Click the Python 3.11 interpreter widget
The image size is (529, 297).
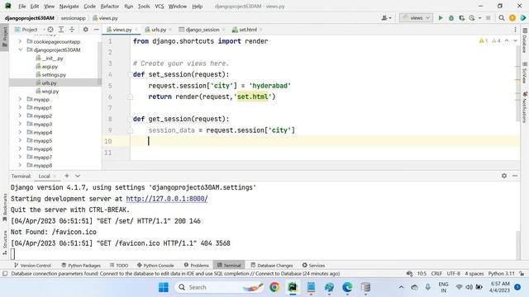(502, 274)
